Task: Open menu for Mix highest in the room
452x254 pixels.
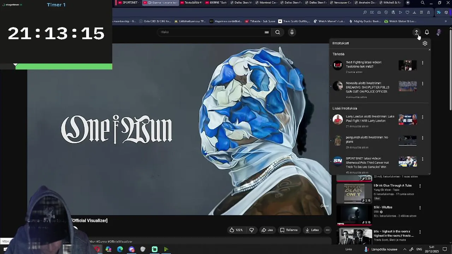Action: (420, 232)
